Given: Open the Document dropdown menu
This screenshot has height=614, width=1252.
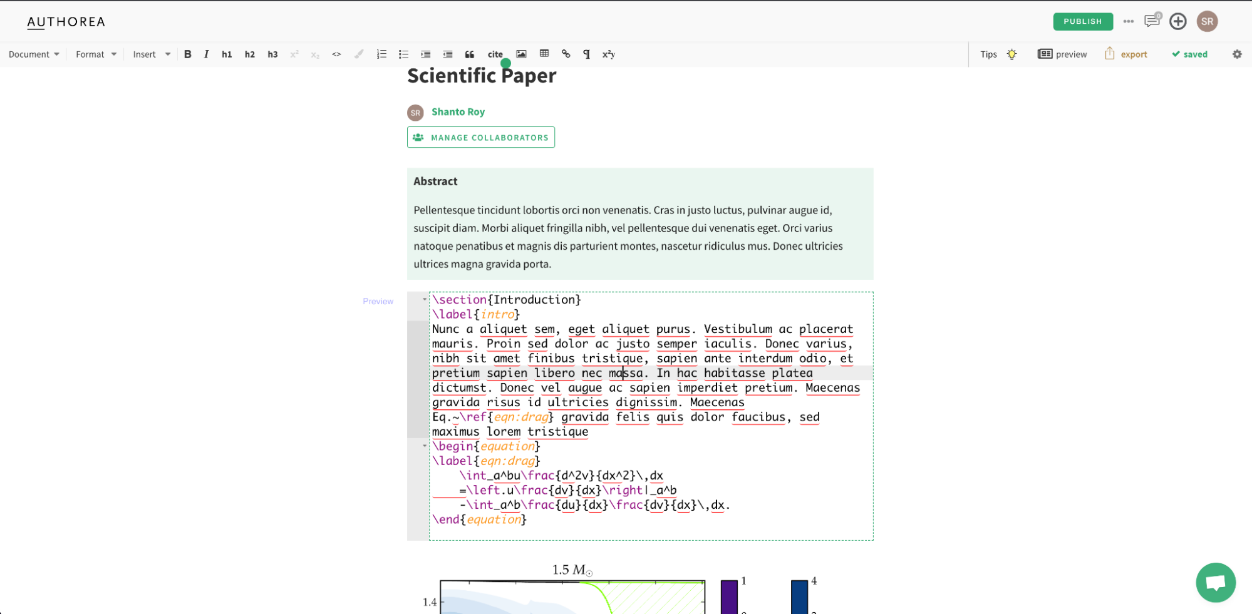Looking at the screenshot, I should click(x=34, y=54).
